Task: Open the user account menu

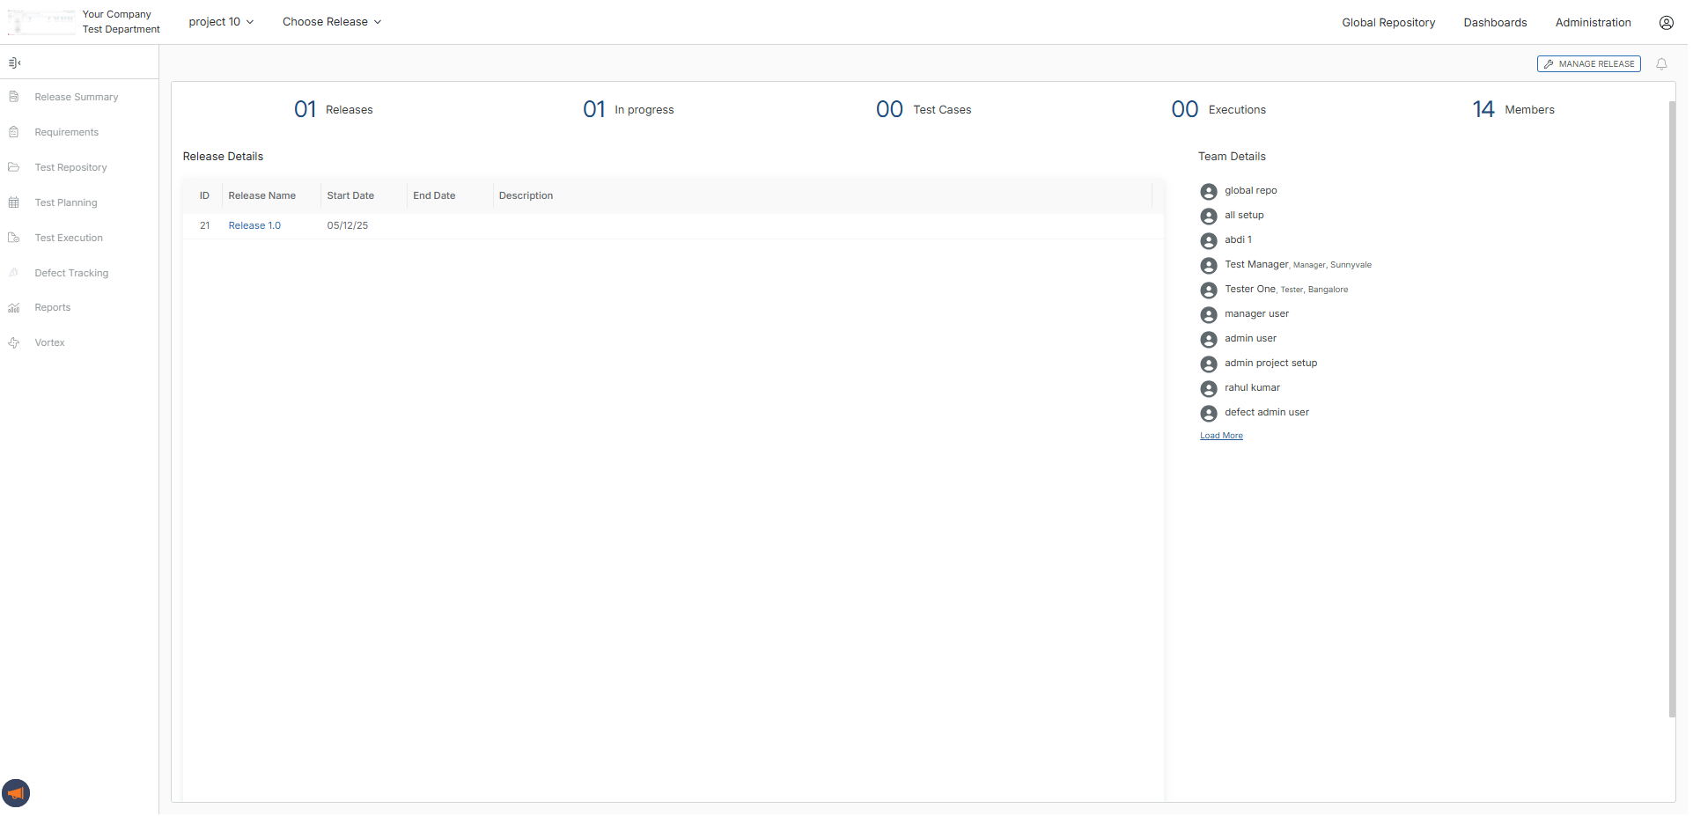Action: (1666, 22)
